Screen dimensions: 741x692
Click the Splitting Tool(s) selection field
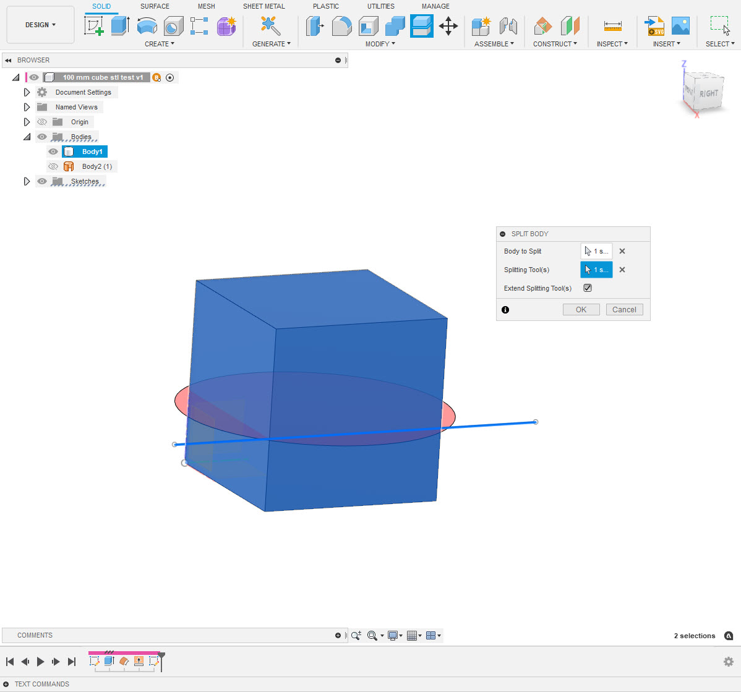pyautogui.click(x=596, y=270)
